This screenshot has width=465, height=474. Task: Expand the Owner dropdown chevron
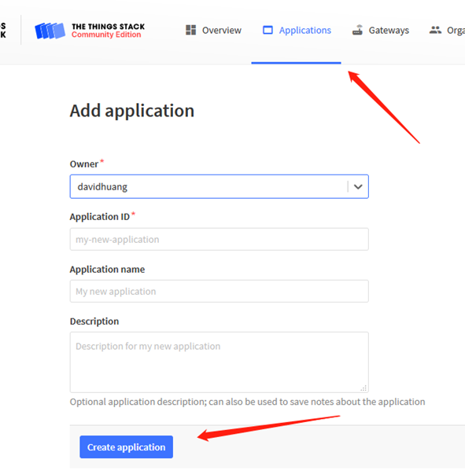[x=358, y=186]
